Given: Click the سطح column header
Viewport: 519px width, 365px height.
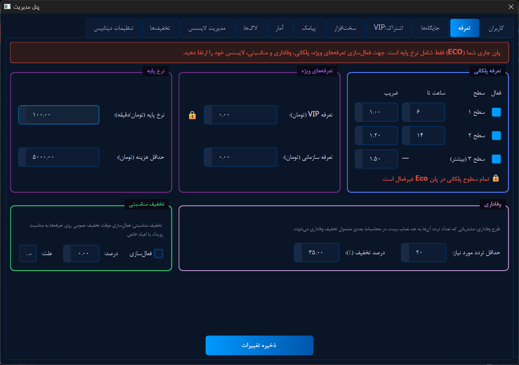Looking at the screenshot, I should 479,93.
